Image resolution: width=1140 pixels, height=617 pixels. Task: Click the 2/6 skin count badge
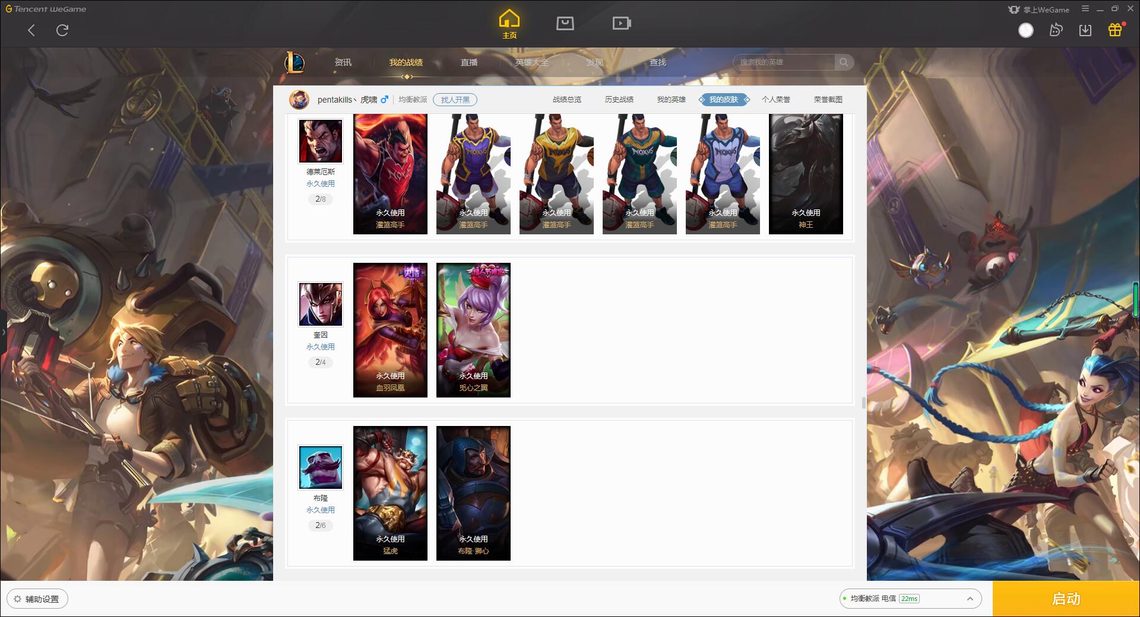321,526
